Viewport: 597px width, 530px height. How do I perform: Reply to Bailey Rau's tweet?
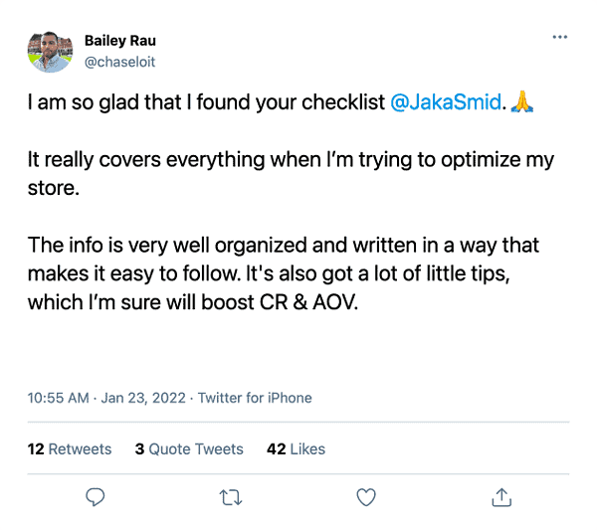(96, 495)
